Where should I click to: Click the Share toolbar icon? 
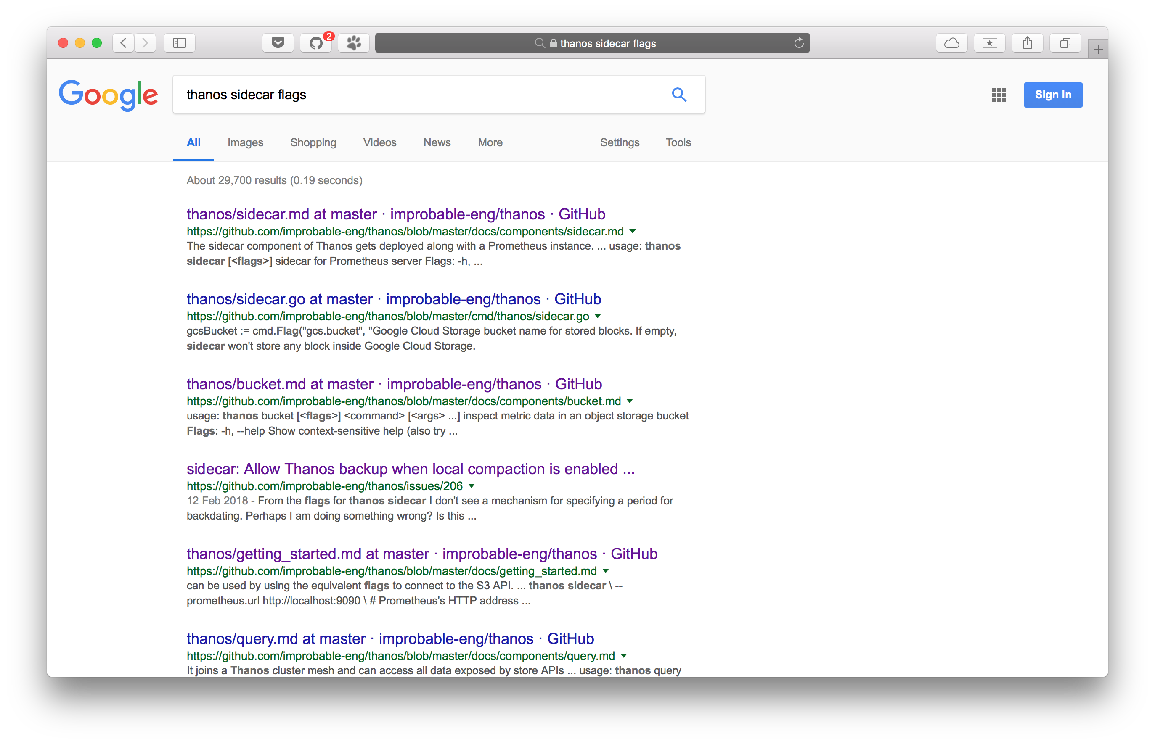1028,43
